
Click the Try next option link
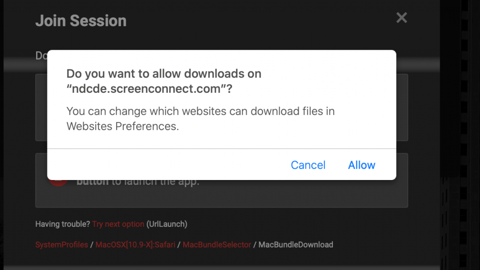[x=118, y=224]
